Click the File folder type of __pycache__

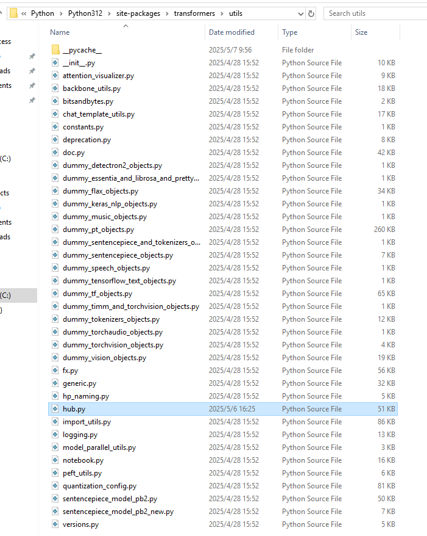298,50
